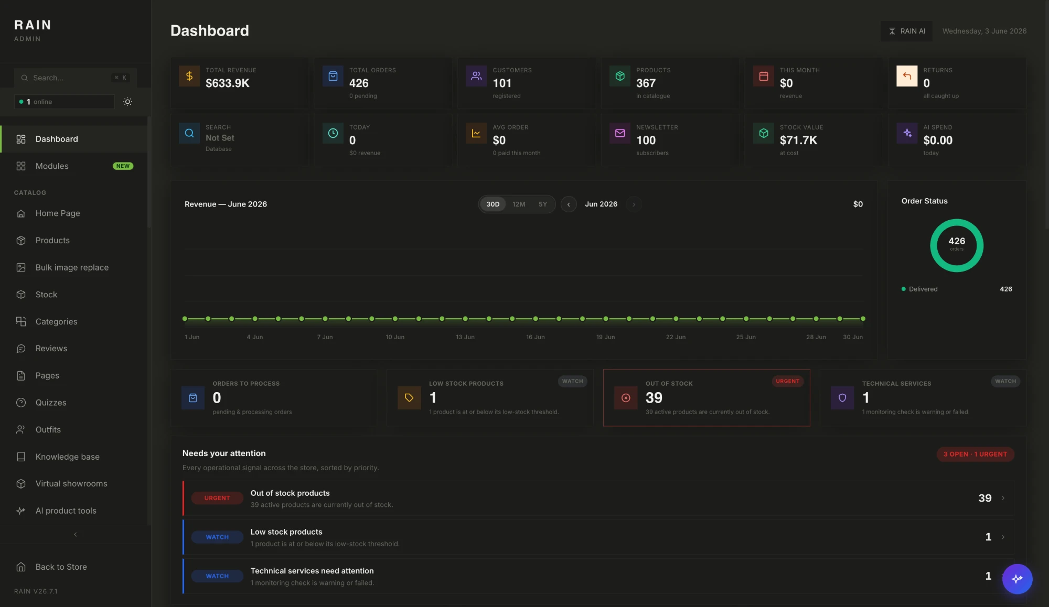Click the Order Status donut chart
The width and height of the screenshot is (1049, 607).
[x=957, y=245]
